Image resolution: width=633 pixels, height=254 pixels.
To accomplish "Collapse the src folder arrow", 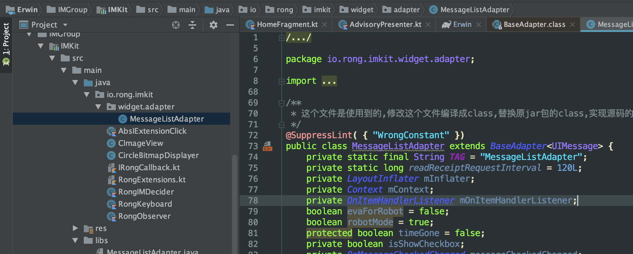I will point(52,58).
